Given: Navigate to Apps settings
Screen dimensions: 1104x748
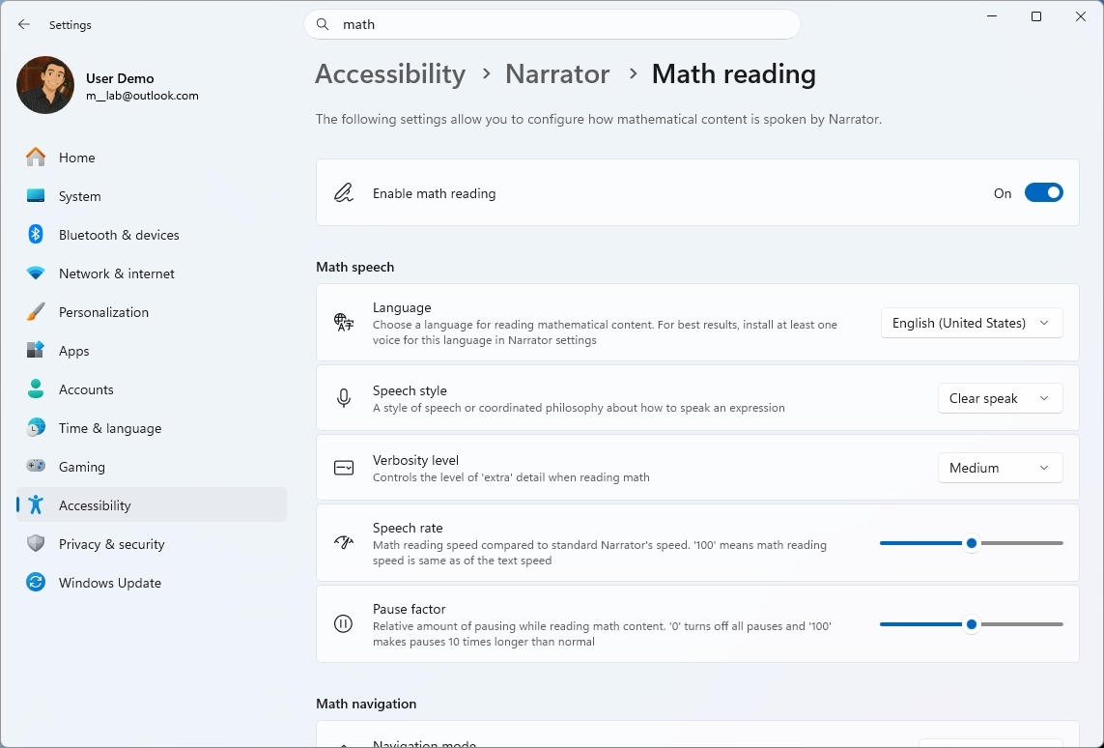Looking at the screenshot, I should [152, 351].
